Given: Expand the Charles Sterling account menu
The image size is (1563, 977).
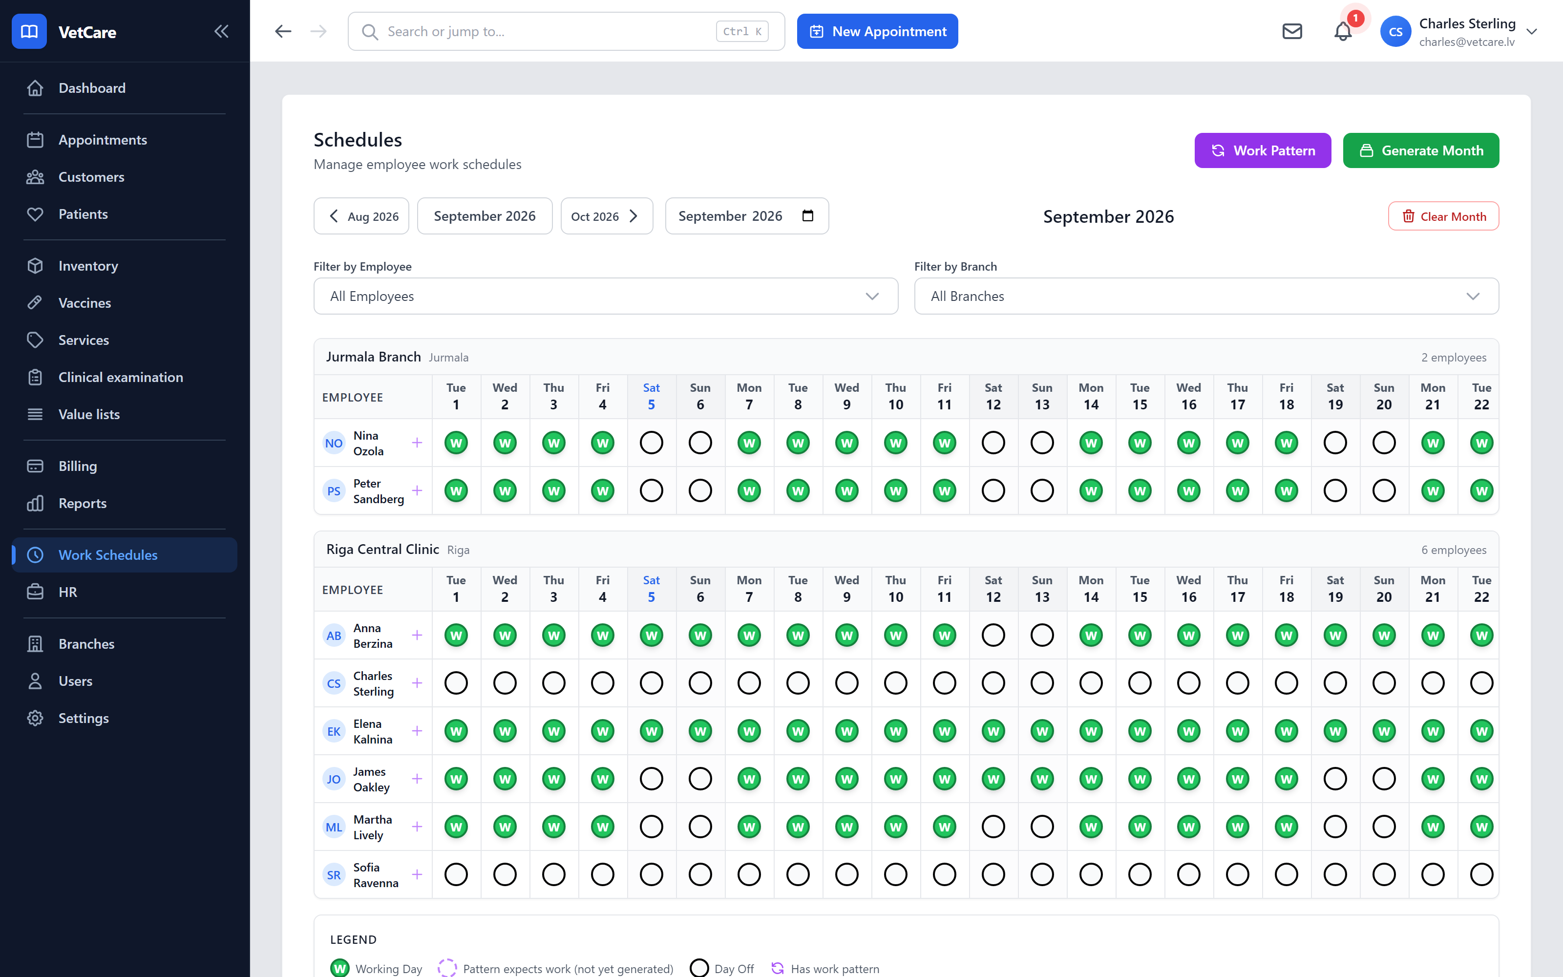Looking at the screenshot, I should click(x=1532, y=32).
